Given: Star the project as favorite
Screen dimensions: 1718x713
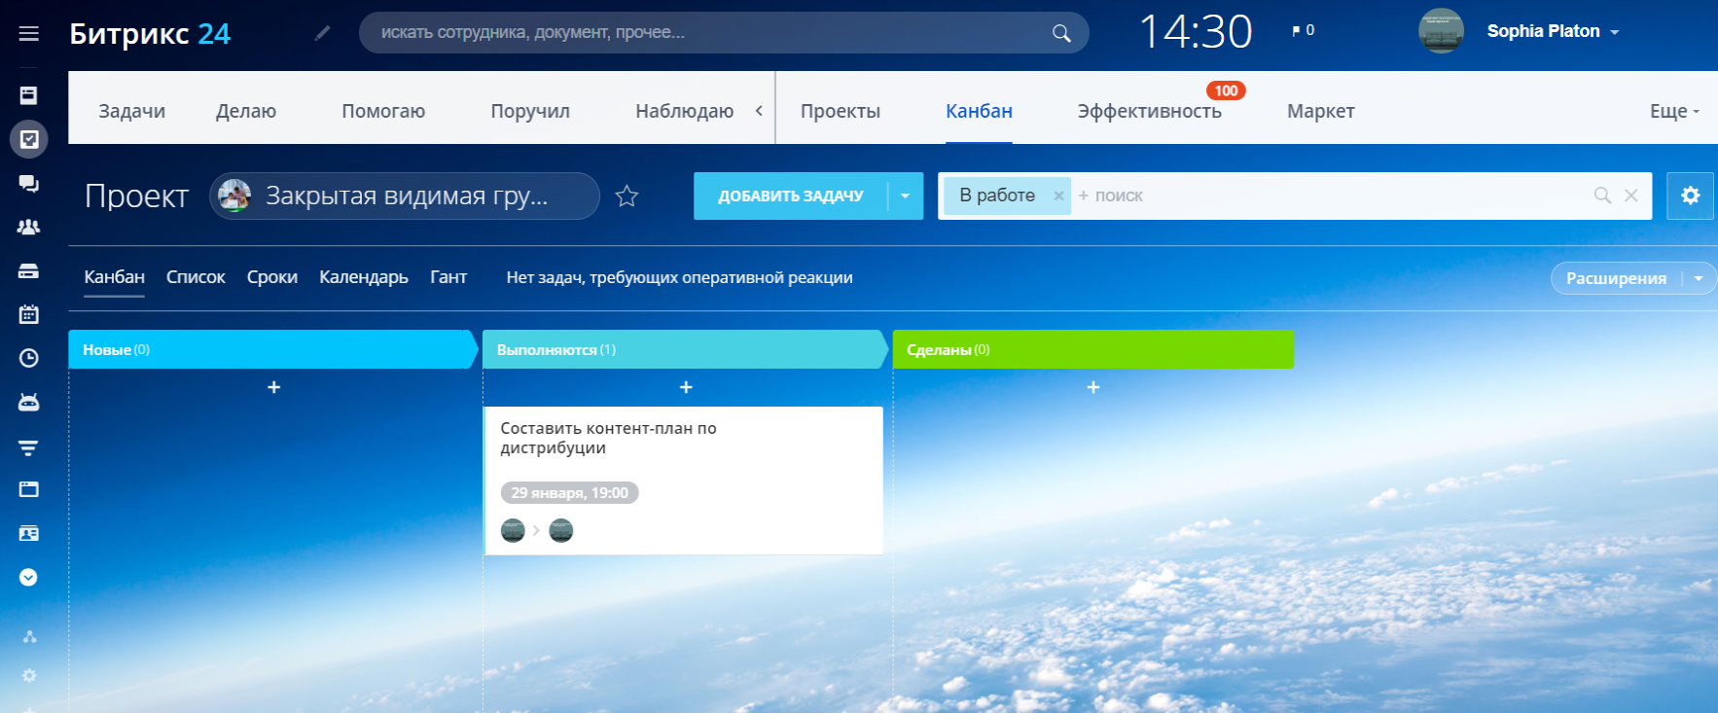Looking at the screenshot, I should [x=627, y=196].
